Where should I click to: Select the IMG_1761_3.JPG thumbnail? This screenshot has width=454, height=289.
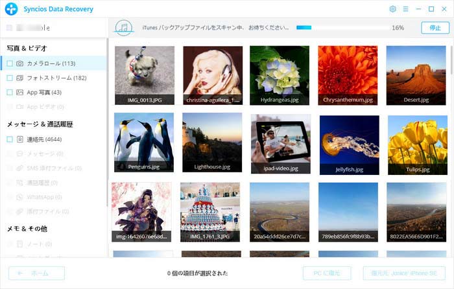click(210, 212)
